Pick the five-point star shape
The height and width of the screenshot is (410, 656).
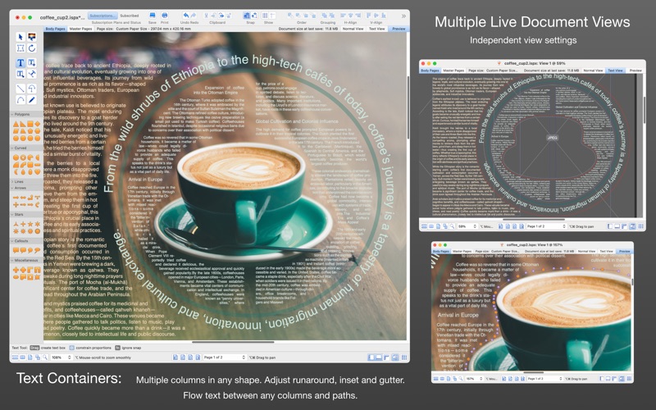[x=30, y=225]
